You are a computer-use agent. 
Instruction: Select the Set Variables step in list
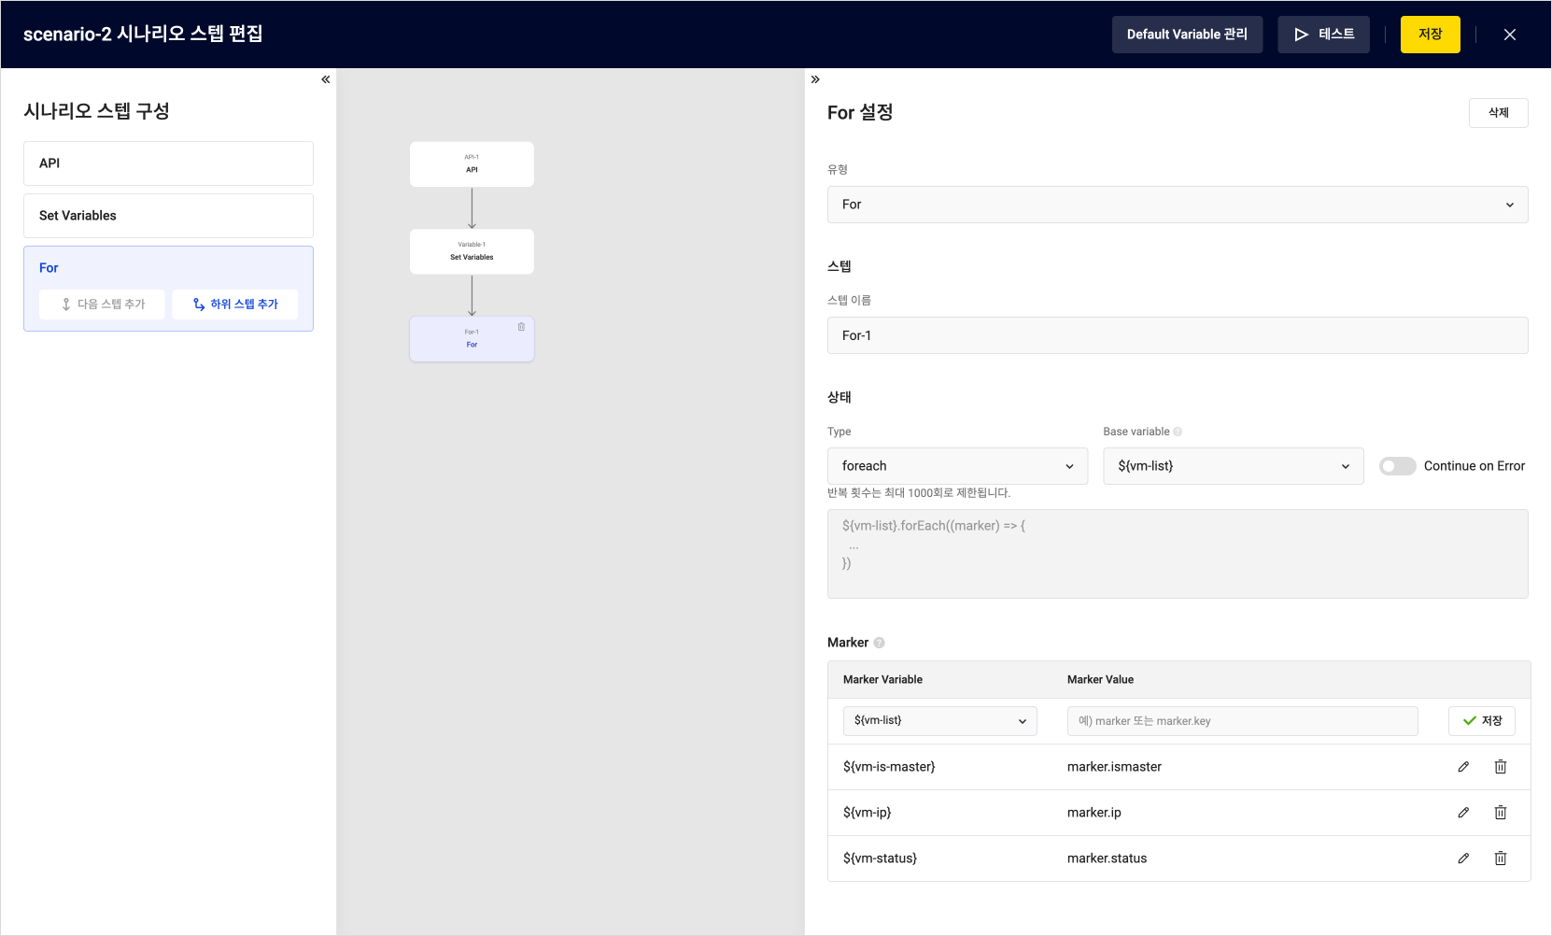tap(168, 216)
